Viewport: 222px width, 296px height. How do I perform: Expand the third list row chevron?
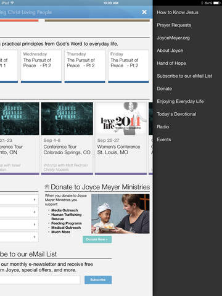35,224
